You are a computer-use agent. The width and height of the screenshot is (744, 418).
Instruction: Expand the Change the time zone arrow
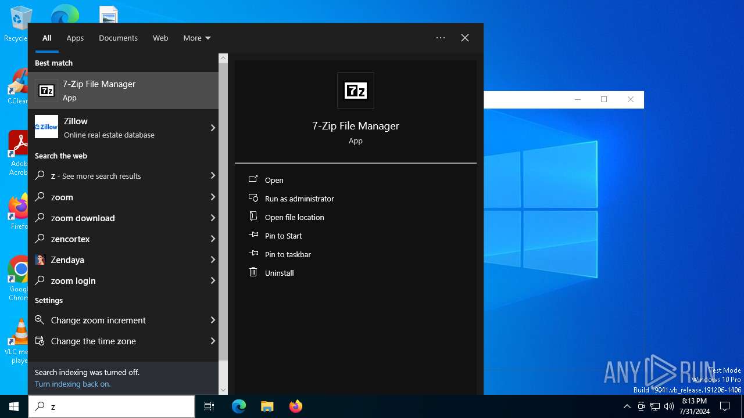point(213,341)
